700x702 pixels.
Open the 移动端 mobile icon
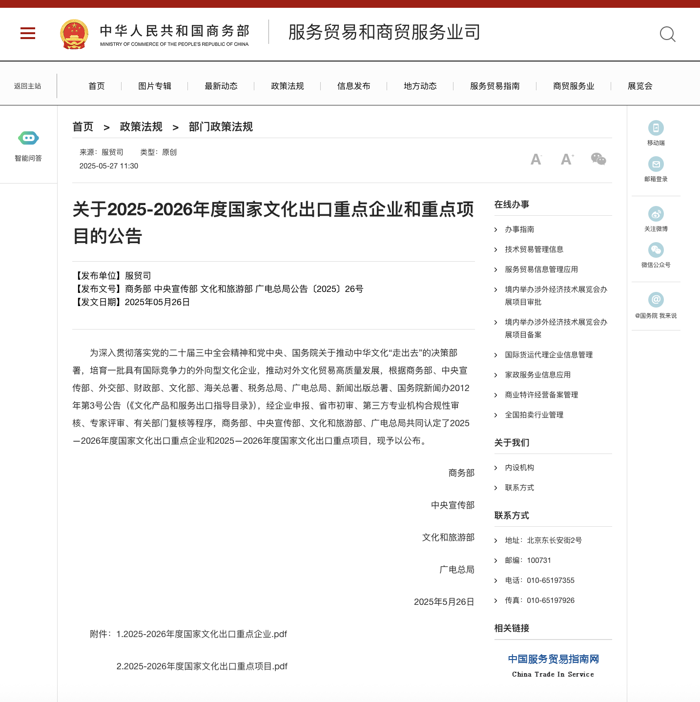point(656,128)
